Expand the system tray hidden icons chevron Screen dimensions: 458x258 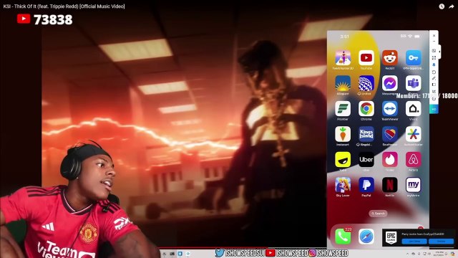(407, 254)
